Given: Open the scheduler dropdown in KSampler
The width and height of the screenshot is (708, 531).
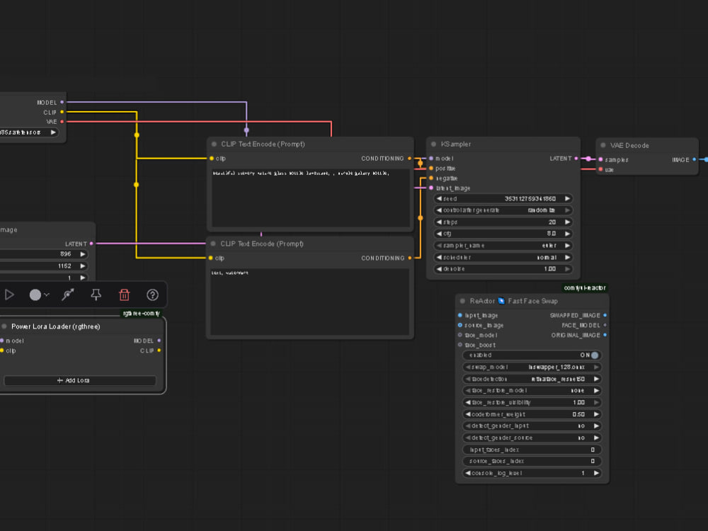Looking at the screenshot, I should (503, 258).
